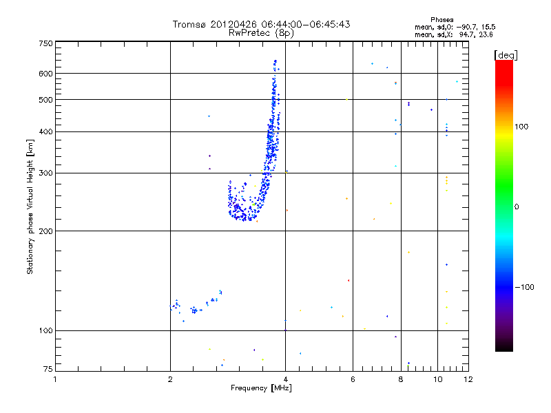The height and width of the screenshot is (413, 551).
Task: Click the y-axis tick label '400'
Action: pos(45,131)
